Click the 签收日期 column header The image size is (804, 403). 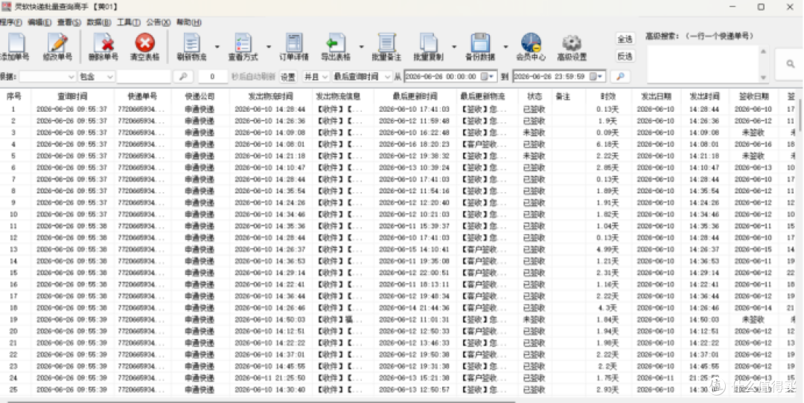point(753,97)
